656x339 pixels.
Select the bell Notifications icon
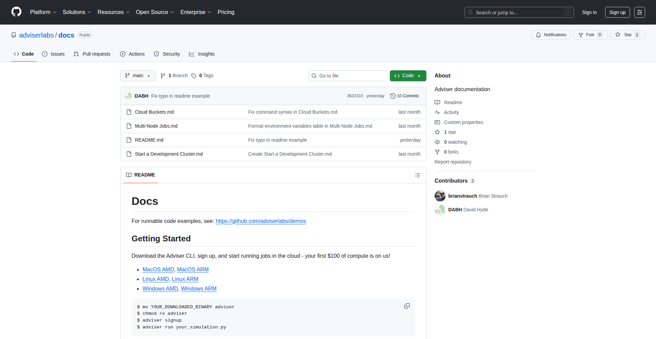538,35
